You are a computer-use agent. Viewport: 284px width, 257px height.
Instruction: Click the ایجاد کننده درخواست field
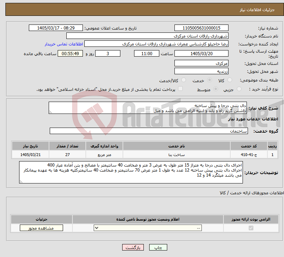tap(156, 44)
